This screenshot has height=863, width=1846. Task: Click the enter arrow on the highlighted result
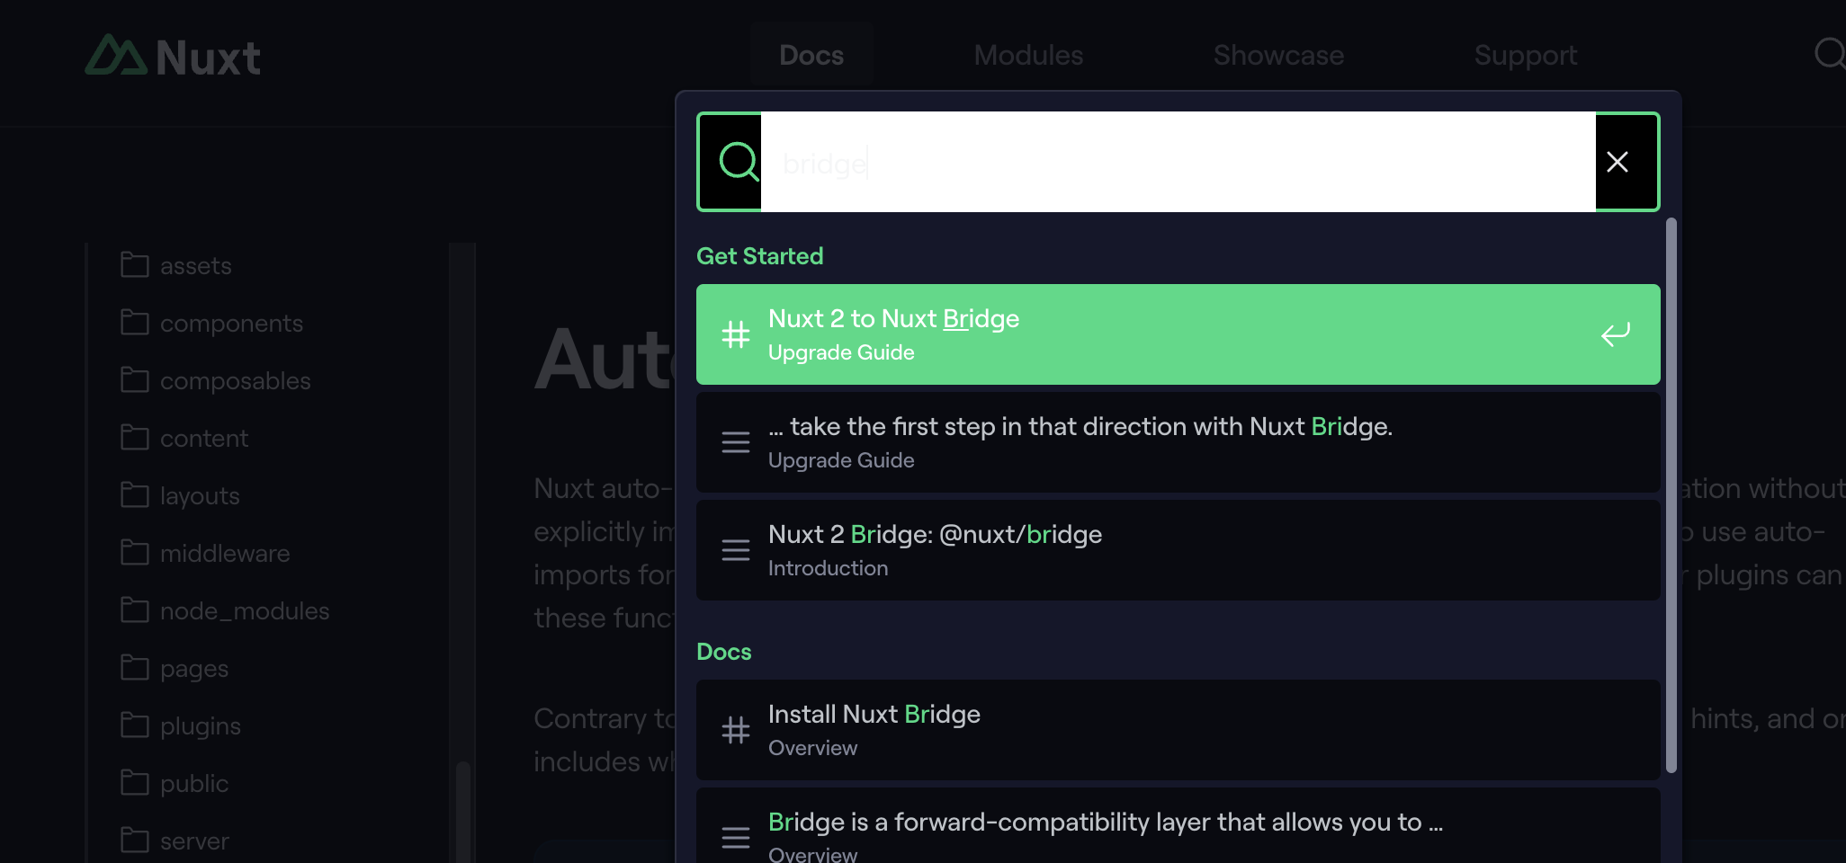pos(1616,334)
